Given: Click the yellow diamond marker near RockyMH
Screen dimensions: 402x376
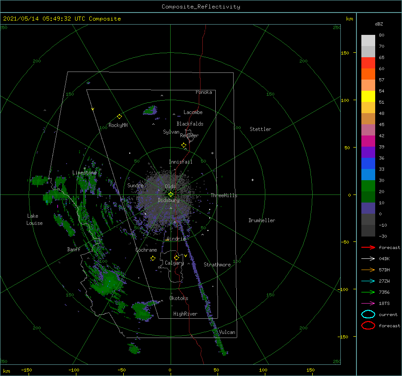Looking at the screenshot, I should click(x=119, y=117).
